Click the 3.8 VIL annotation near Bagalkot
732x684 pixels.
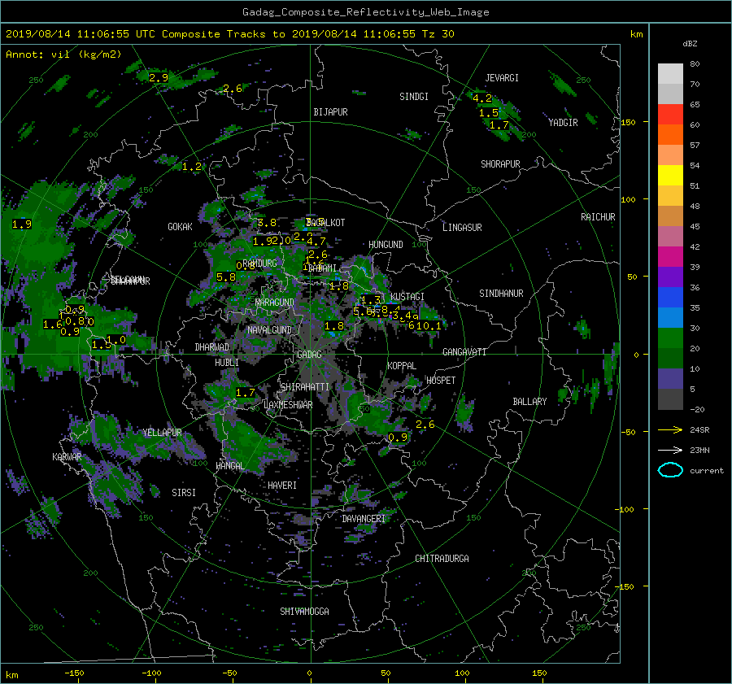click(267, 223)
